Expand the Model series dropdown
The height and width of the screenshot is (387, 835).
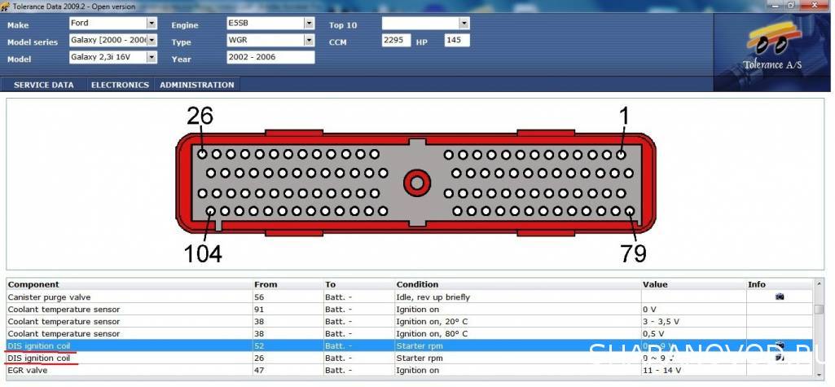[152, 41]
